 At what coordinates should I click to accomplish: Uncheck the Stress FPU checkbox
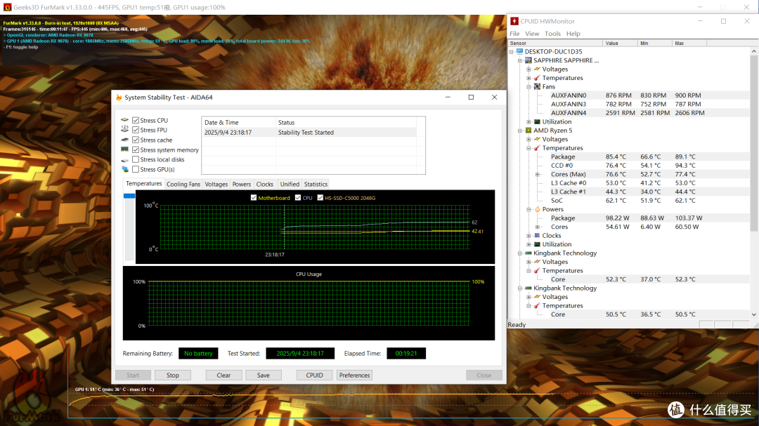coord(136,130)
